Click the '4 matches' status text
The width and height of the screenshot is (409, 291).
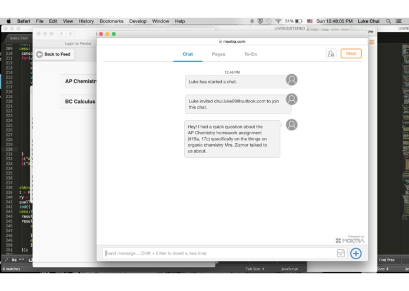(x=11, y=269)
